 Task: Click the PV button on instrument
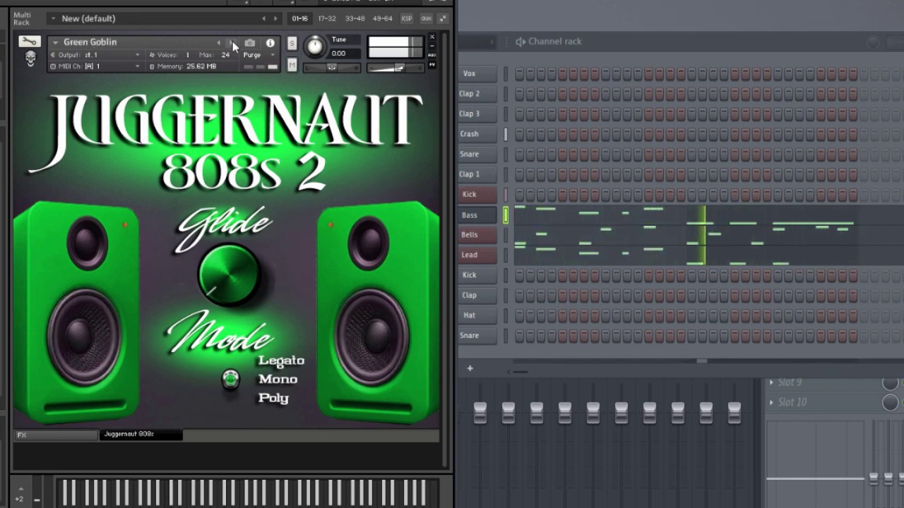(432, 65)
